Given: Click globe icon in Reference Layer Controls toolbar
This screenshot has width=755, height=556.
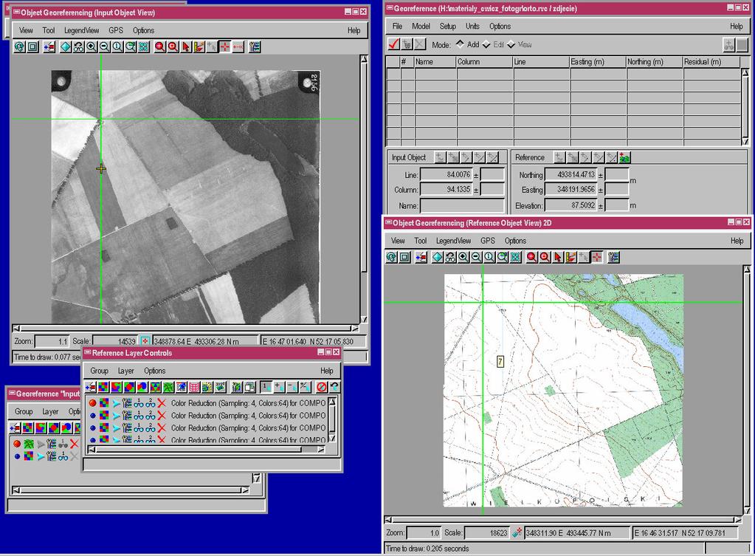Looking at the screenshot, I should click(x=207, y=387).
